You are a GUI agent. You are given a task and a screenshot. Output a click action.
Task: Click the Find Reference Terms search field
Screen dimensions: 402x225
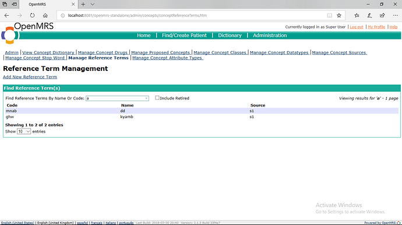[117, 98]
